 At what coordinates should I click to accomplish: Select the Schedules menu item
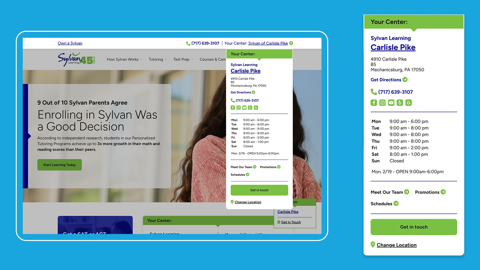tap(238, 174)
